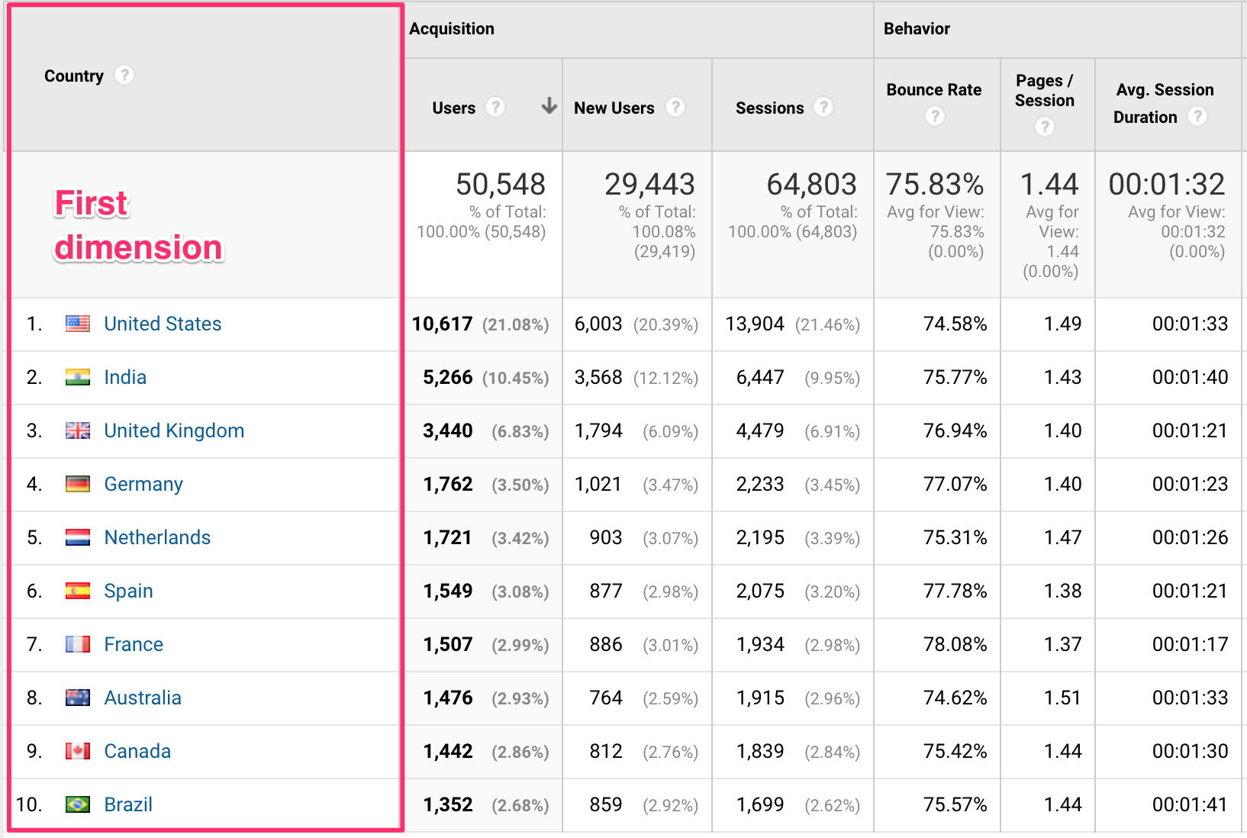The image size is (1247, 838).
Task: Drill into Germany country row
Action: pos(143,484)
